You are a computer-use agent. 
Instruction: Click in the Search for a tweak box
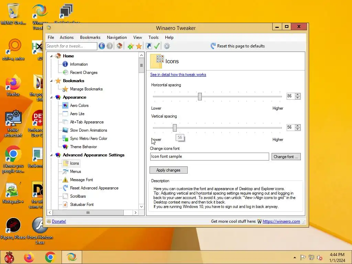[71, 46]
